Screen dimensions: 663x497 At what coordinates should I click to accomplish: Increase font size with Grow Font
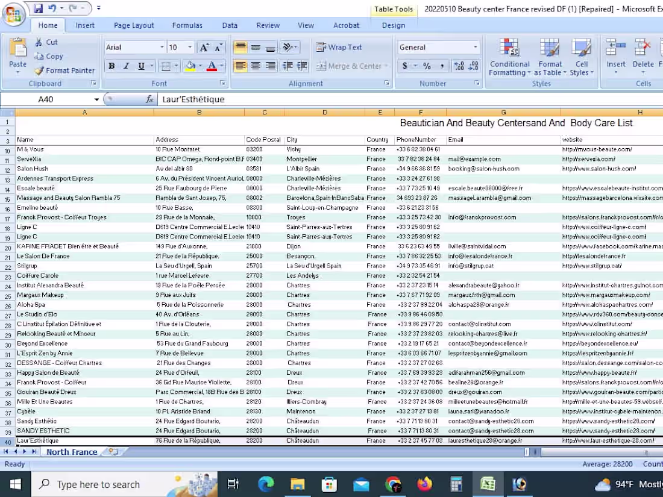pos(204,48)
